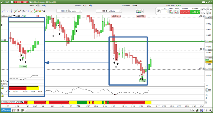Click the orders list icon next to Ordres

coord(39,6)
